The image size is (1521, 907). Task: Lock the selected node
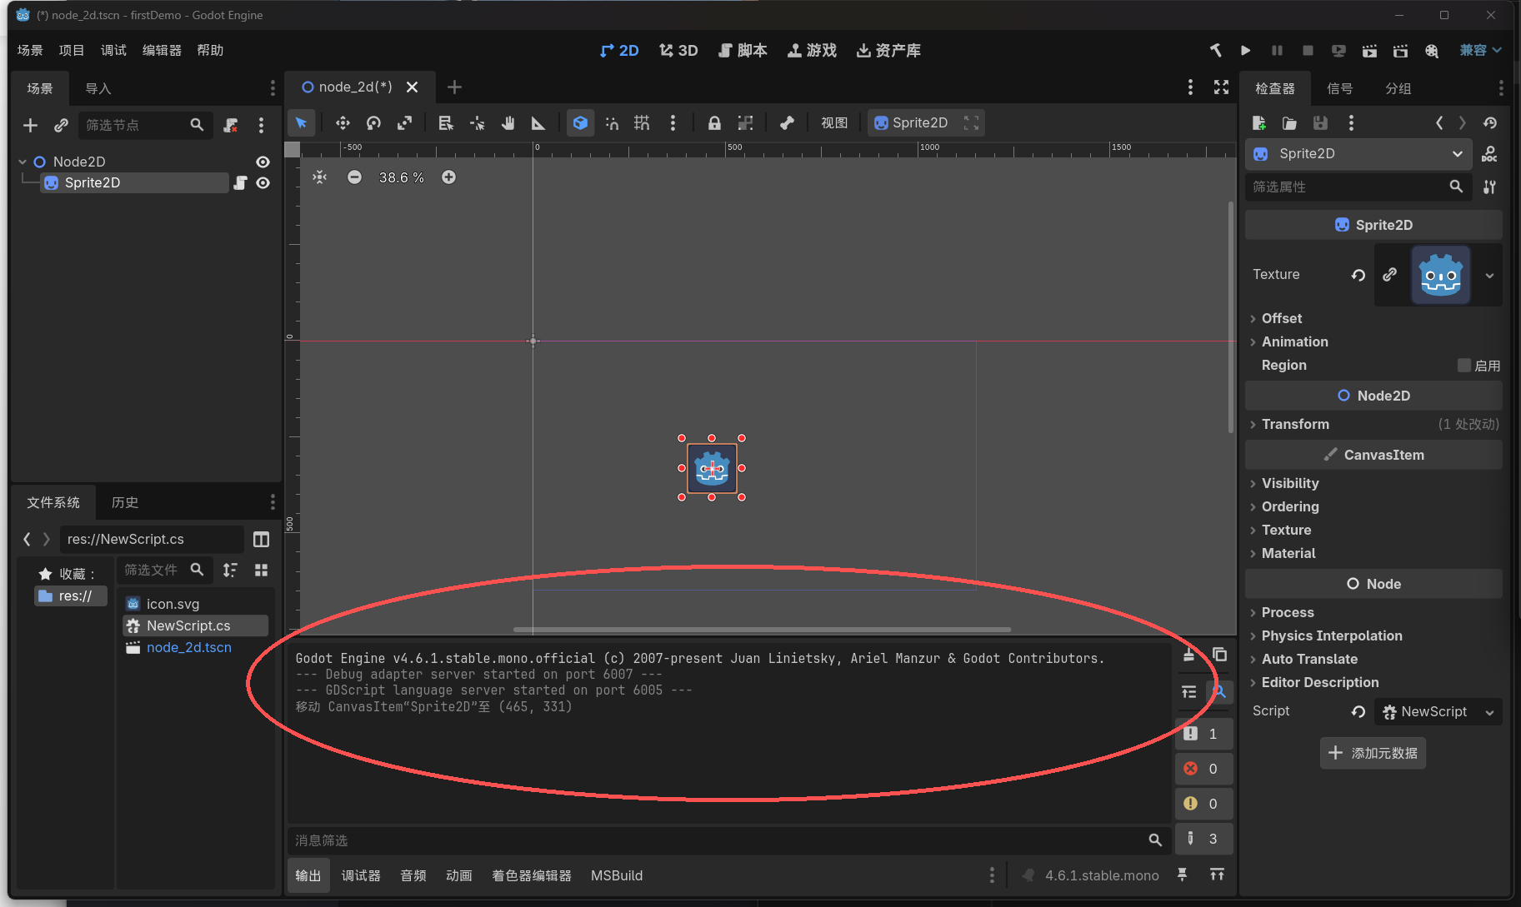(x=714, y=123)
